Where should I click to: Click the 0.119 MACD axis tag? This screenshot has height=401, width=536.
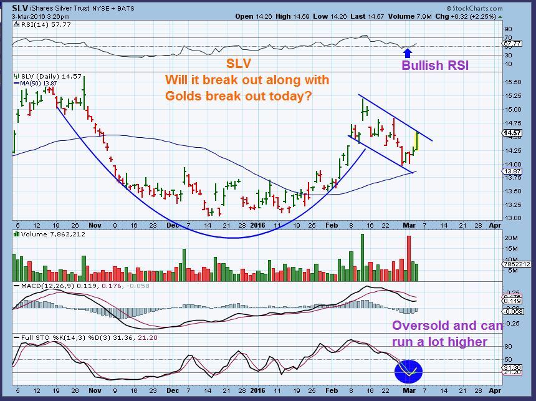[x=512, y=301]
